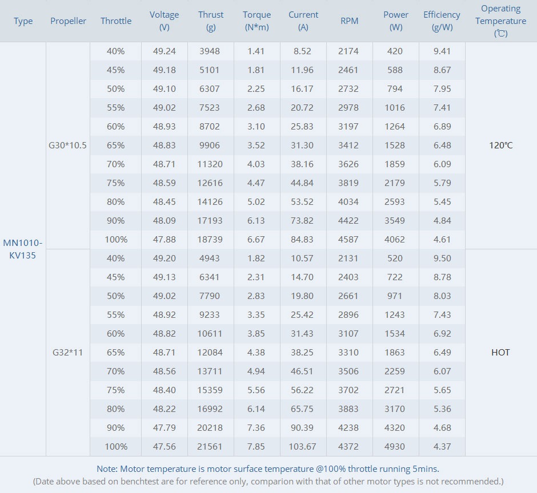Select the Torque (N*m) column header

[x=257, y=21]
